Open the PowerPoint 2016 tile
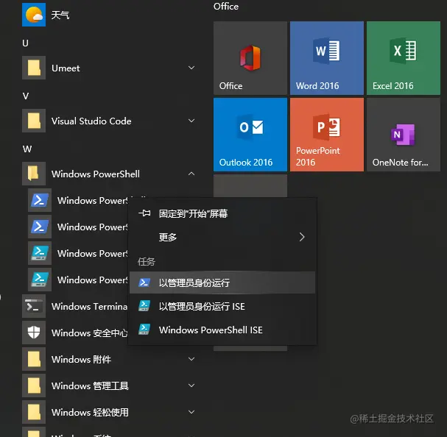Viewport: 447px width, 437px height. (x=327, y=135)
